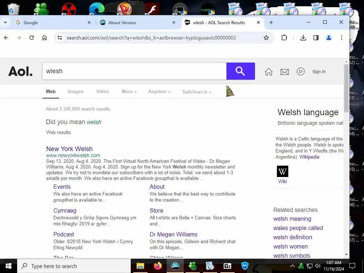Screen dimensions: 364x273
Task: Open AOL home via house icon
Action: 269,72
